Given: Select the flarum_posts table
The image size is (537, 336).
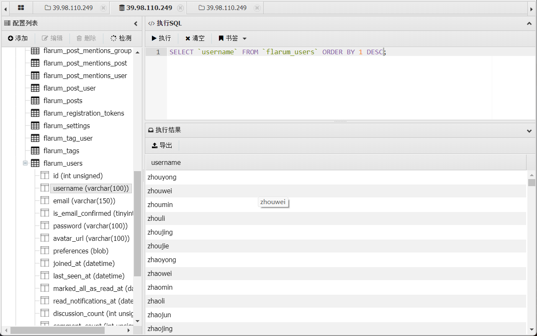Looking at the screenshot, I should pos(63,101).
